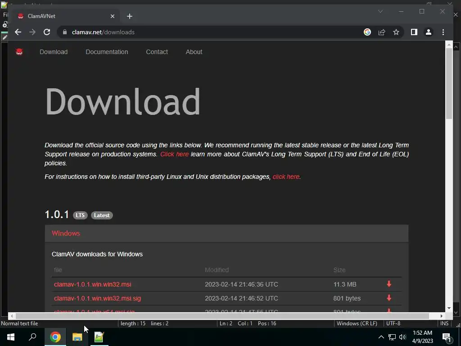Go back to the previous page
Viewport: 461px width, 346px height.
point(18,32)
